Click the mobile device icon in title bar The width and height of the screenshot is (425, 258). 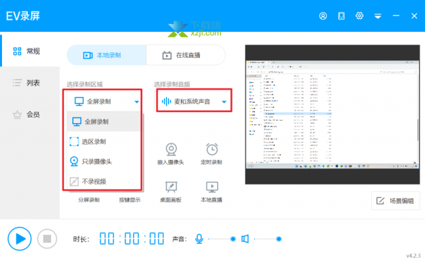(341, 16)
